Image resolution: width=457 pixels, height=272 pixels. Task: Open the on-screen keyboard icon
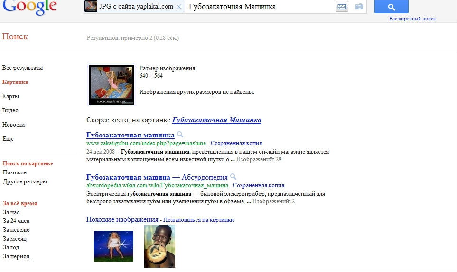pos(342,7)
